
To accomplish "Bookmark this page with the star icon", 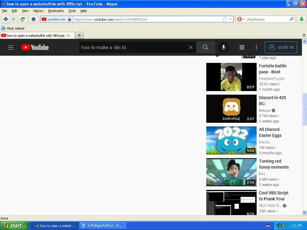I will pyautogui.click(x=224, y=19).
